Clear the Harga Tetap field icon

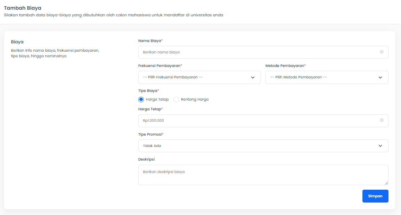(382, 120)
